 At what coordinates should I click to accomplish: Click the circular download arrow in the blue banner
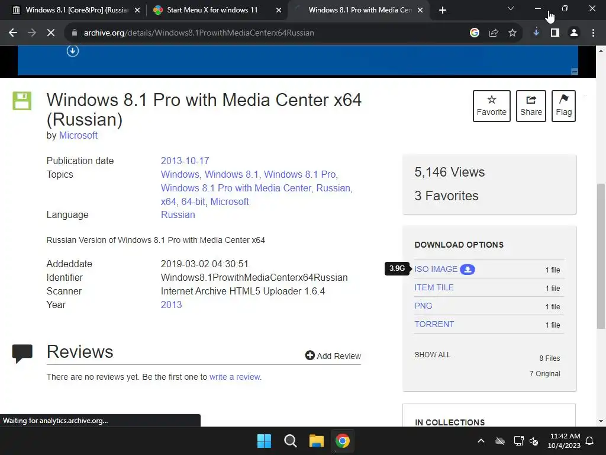tap(73, 51)
